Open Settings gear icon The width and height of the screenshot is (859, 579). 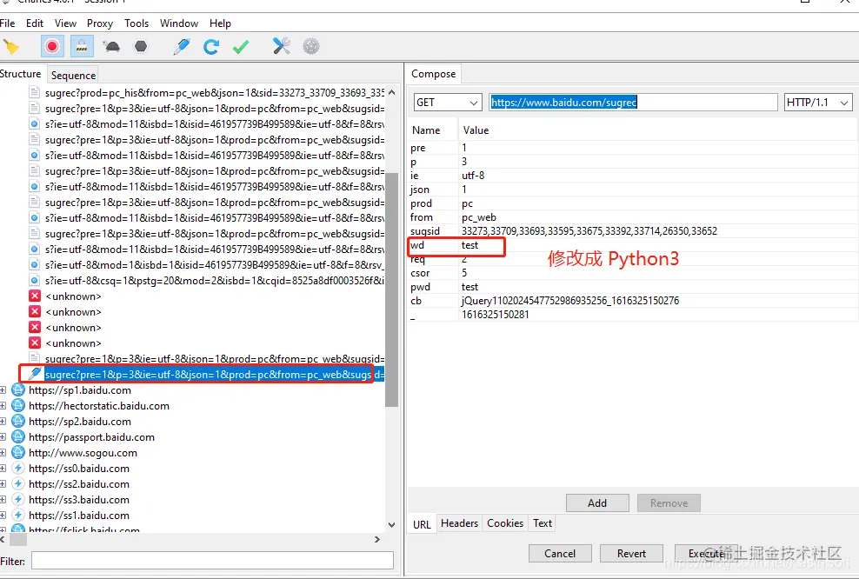[311, 47]
